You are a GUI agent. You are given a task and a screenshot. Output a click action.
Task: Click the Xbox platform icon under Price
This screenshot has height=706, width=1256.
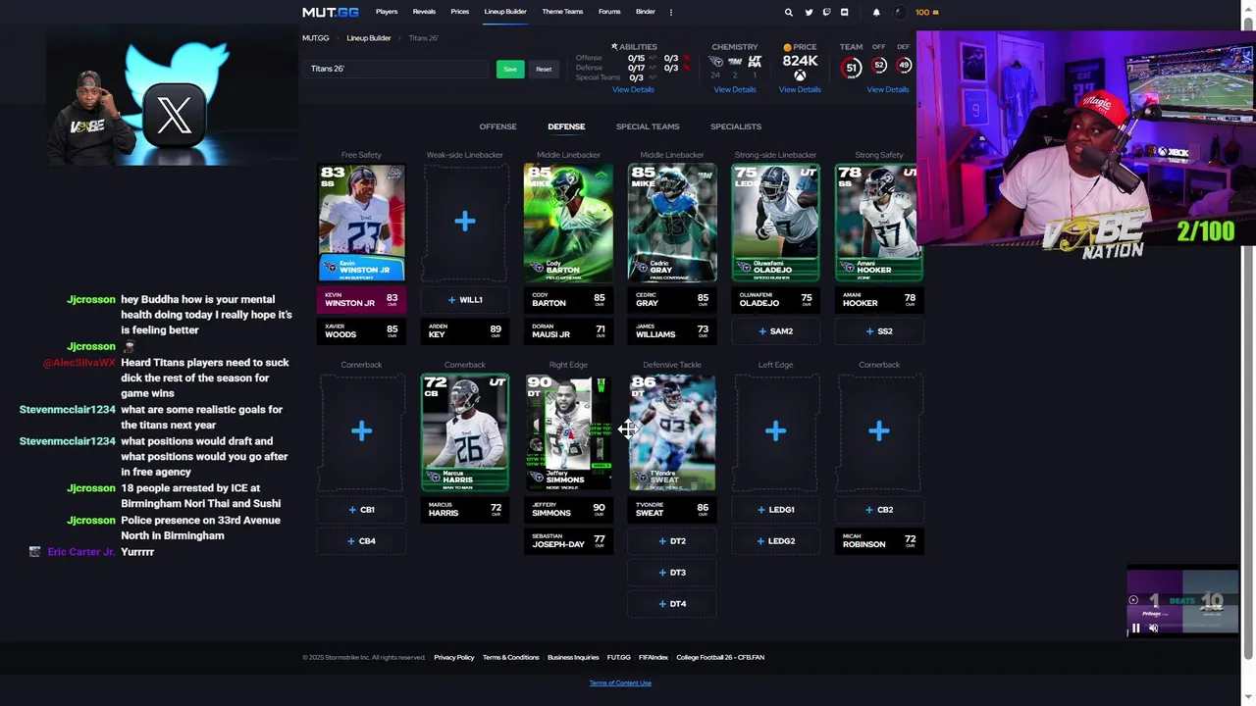pyautogui.click(x=800, y=76)
